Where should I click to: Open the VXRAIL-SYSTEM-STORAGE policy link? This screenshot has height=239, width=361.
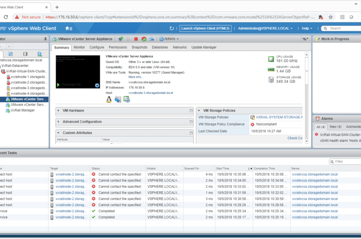[279, 117]
